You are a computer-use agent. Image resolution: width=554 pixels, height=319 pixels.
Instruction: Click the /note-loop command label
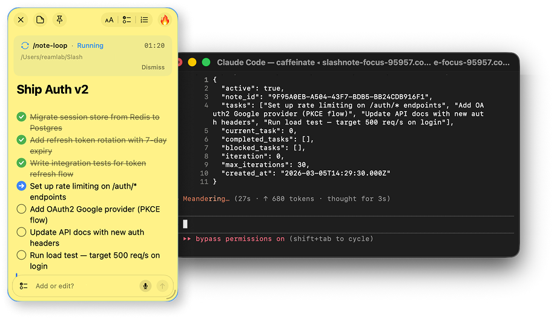[50, 45]
